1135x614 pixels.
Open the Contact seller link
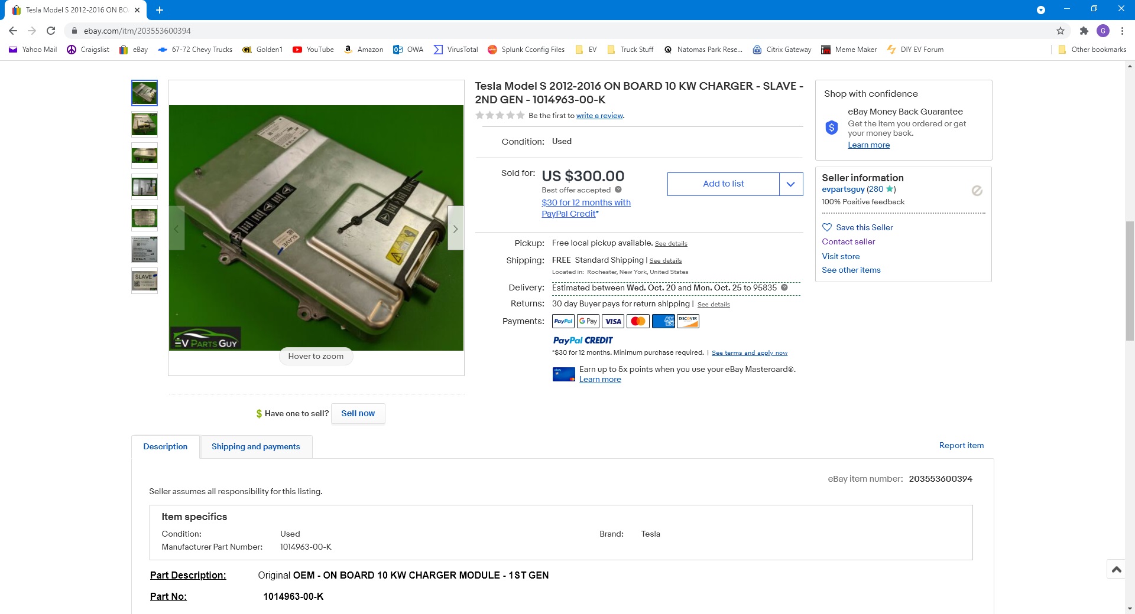coord(848,241)
